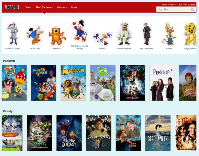The image size is (199, 156).
Task: Click the Sabrina text label
Action: pyautogui.click(x=102, y=49)
